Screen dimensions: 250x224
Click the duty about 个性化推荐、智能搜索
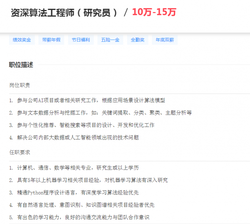tap(85, 125)
